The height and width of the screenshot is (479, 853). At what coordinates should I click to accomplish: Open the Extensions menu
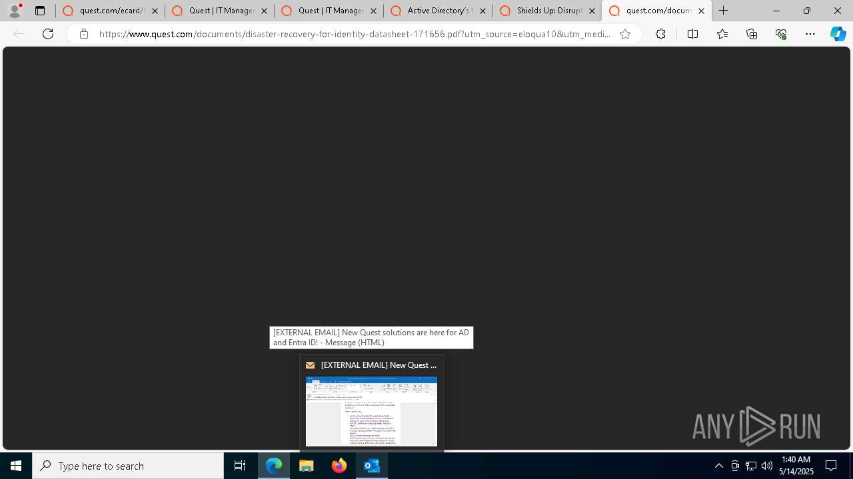tap(660, 34)
